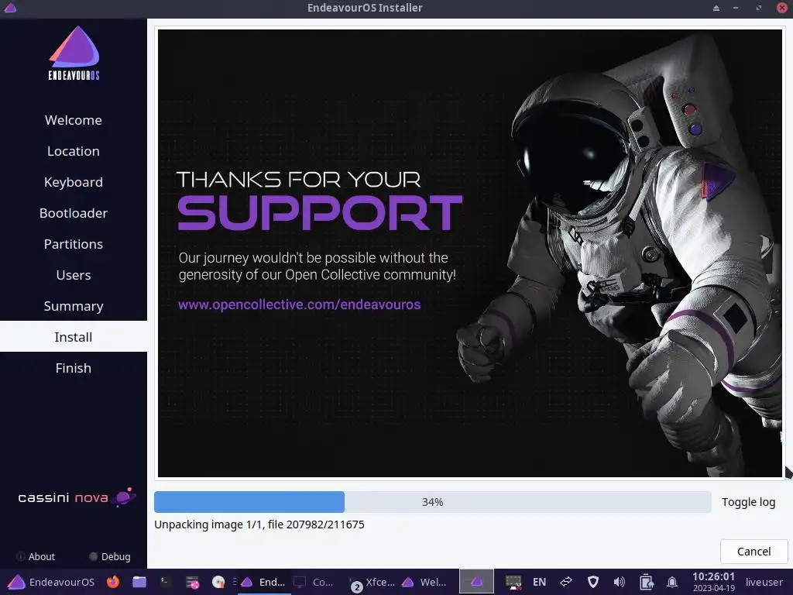This screenshot has height=595, width=793.
Task: Enable the Debug option
Action: pyautogui.click(x=110, y=556)
